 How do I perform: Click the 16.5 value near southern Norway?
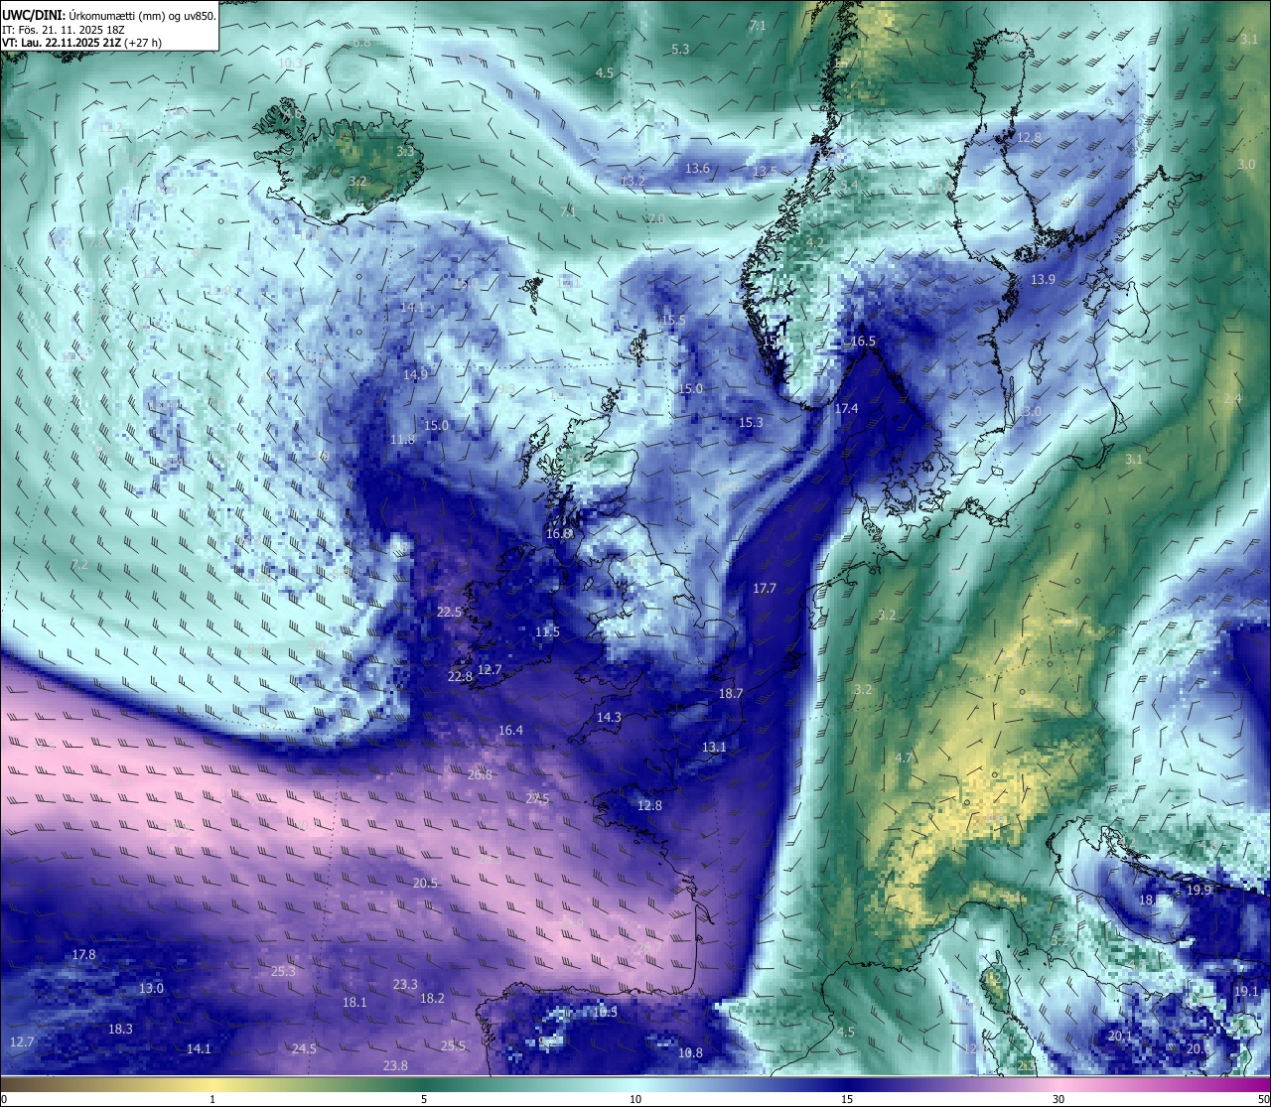(x=863, y=342)
